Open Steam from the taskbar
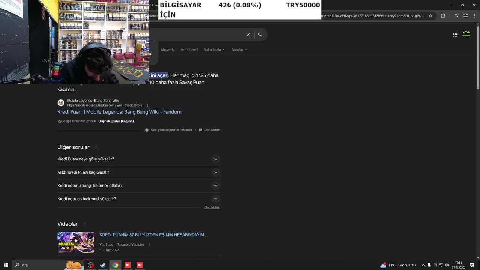Viewport: 480px width, 270px height. [102, 265]
